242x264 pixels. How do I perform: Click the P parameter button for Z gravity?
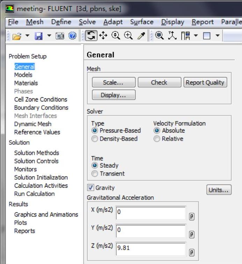[192, 252]
